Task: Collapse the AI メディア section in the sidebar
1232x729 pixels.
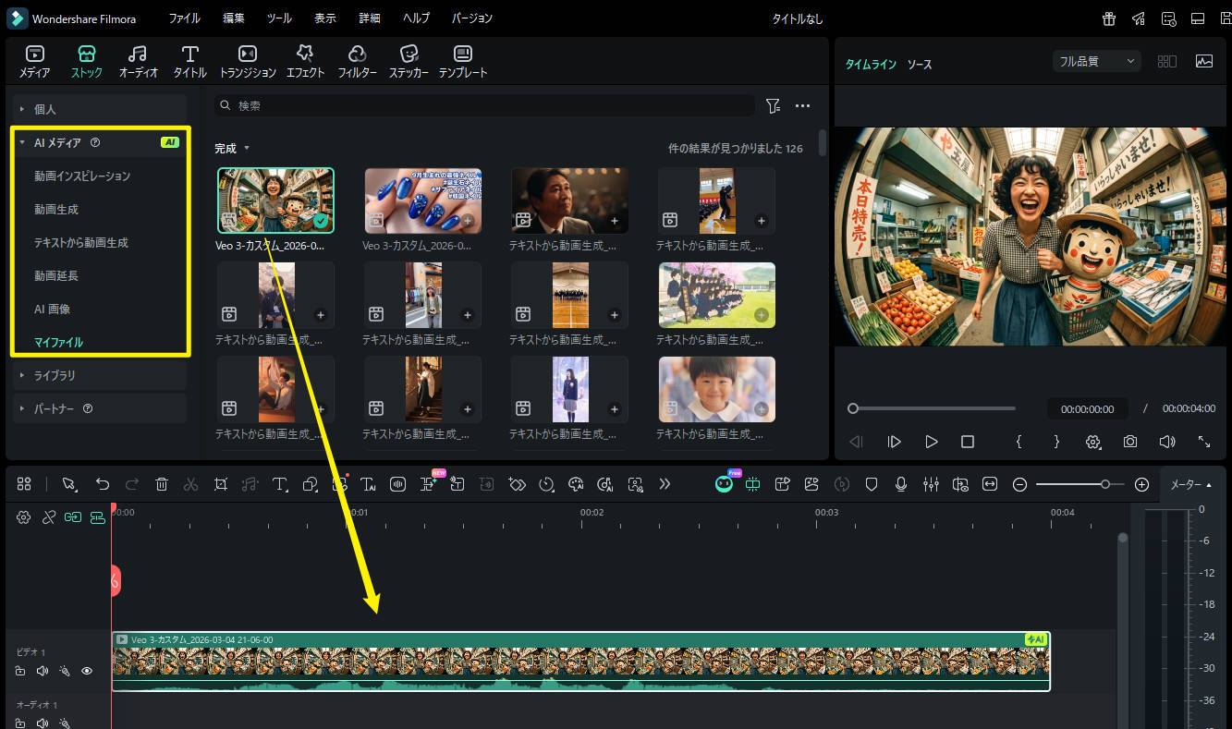Action: (21, 142)
